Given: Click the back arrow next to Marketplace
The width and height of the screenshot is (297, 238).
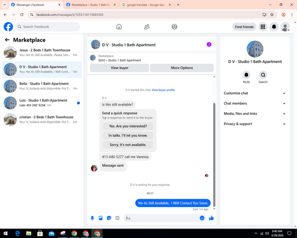Looking at the screenshot, I should click(7, 40).
